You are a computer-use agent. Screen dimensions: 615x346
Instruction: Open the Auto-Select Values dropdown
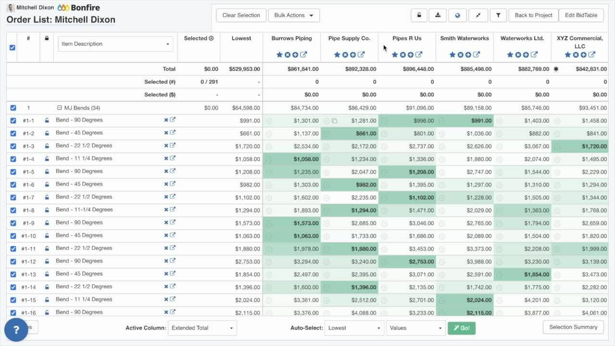pyautogui.click(x=416, y=328)
